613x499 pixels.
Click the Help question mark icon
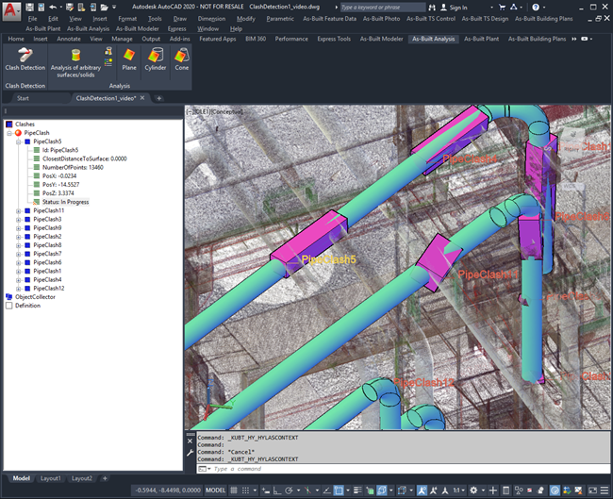tap(536, 7)
